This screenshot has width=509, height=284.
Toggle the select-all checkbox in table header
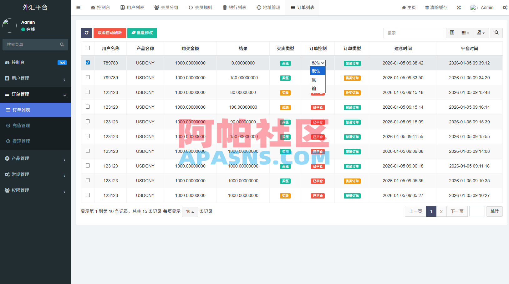coord(88,48)
